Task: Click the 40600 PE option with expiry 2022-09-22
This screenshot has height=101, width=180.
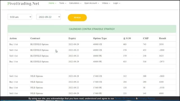Action: pyautogui.click(x=98, y=56)
